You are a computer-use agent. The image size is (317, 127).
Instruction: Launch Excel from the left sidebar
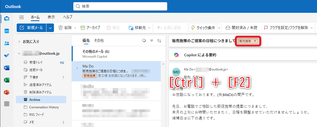tap(7, 80)
